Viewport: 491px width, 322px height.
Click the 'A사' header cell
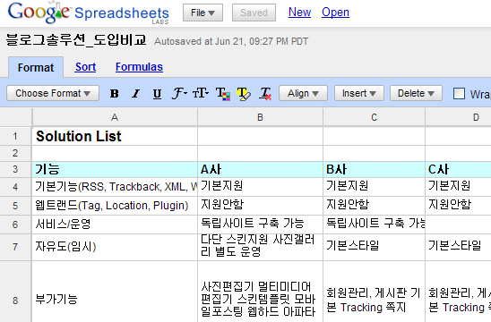click(x=260, y=169)
